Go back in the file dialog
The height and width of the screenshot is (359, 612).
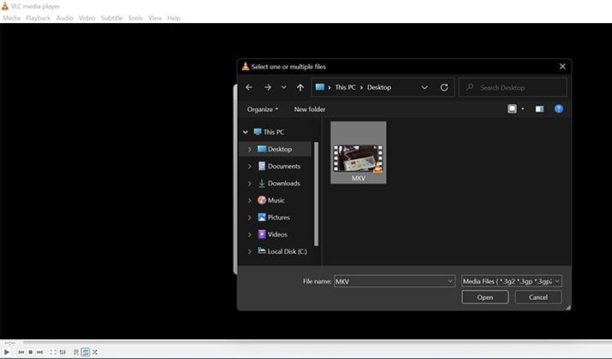pyautogui.click(x=249, y=87)
